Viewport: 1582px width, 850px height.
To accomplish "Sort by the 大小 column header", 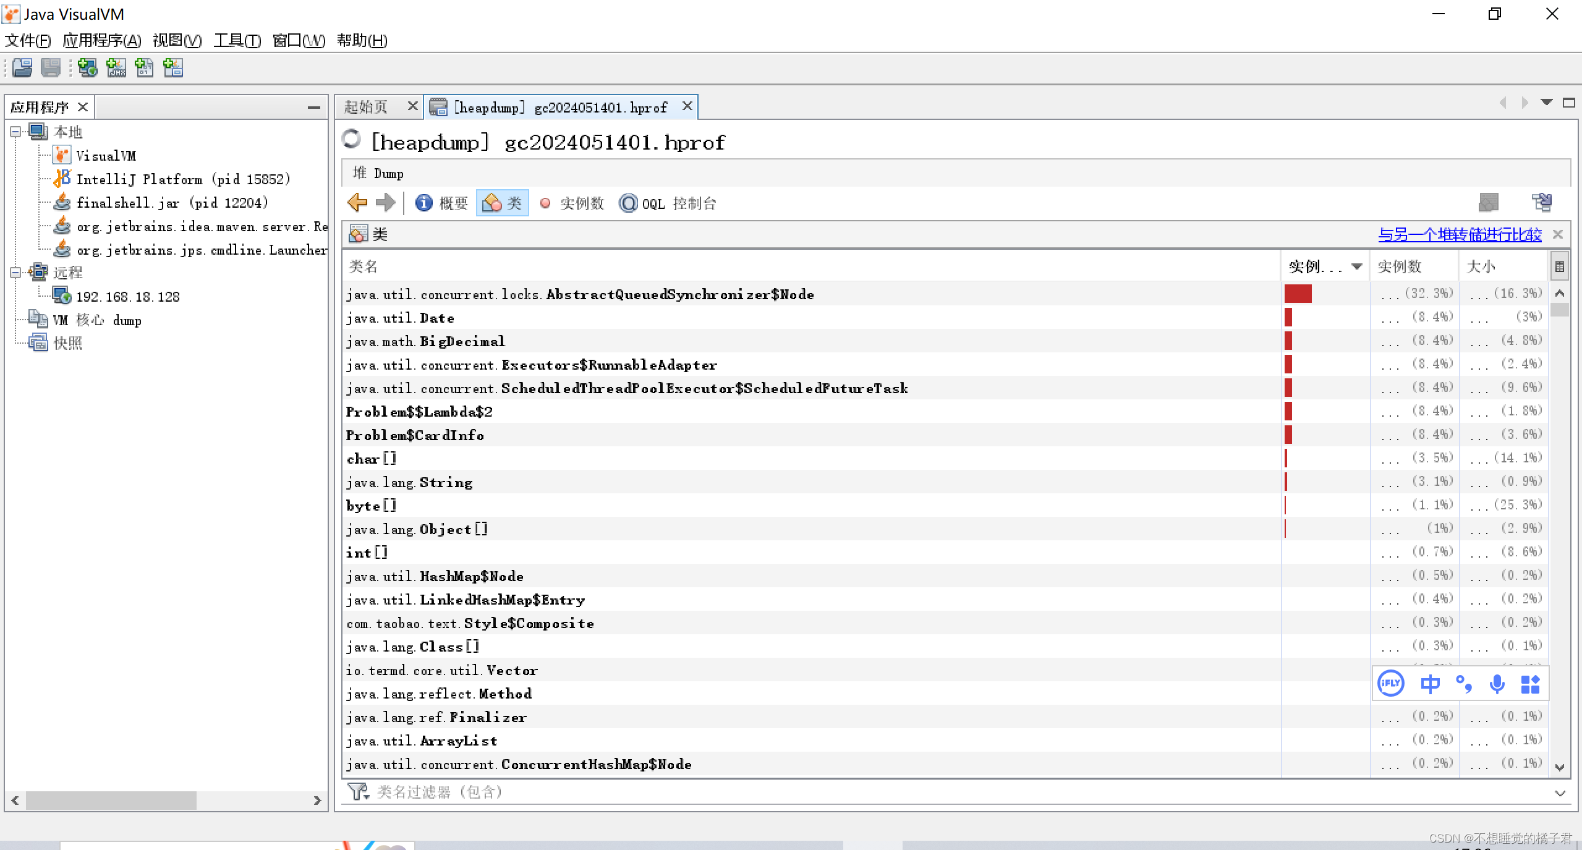I will (x=1504, y=266).
